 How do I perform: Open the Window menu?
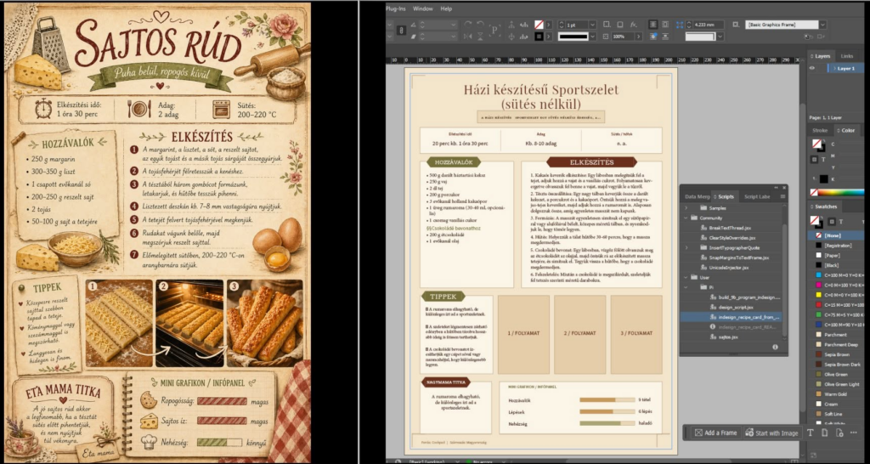point(423,8)
